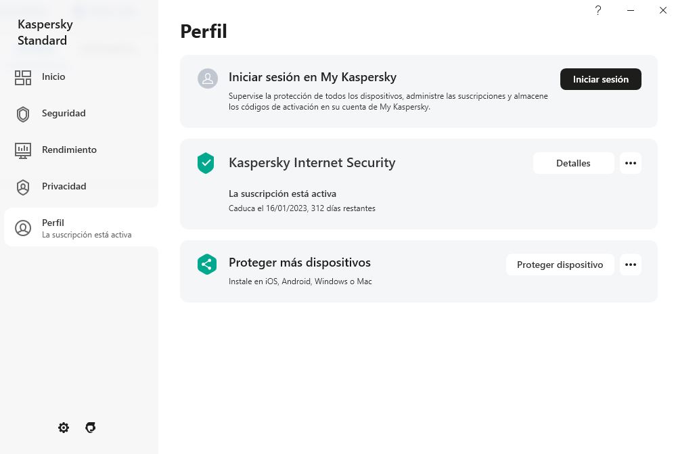Click the Detalles button
This screenshot has height=454, width=676.
(573, 163)
